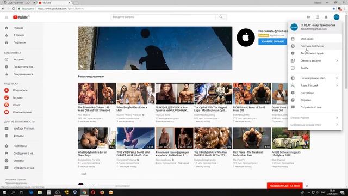This screenshot has height=196, width=348.
Task: Open the Популярное subscription channel
Action: pos(22,90)
